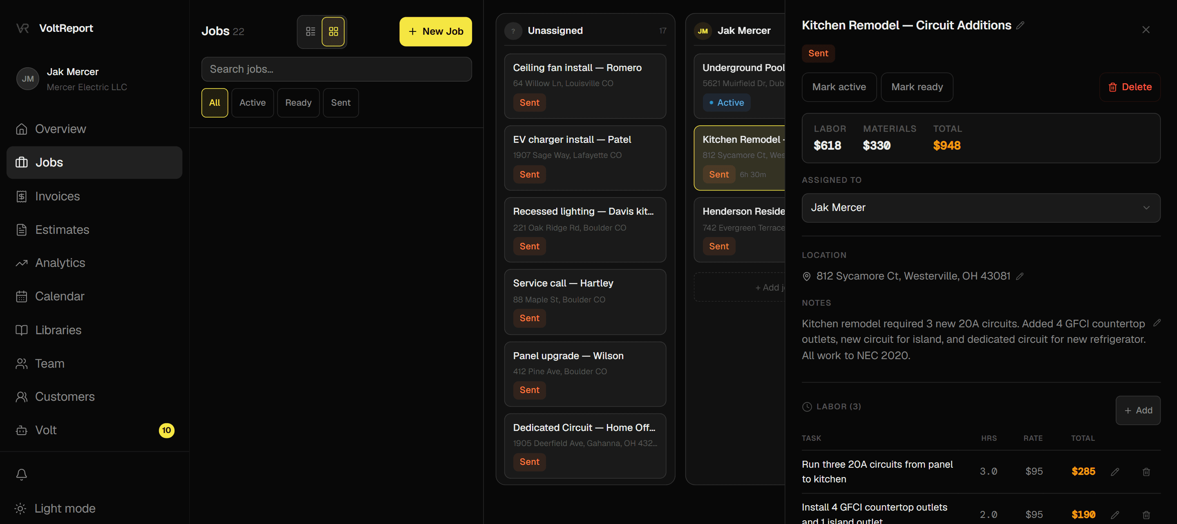The height and width of the screenshot is (524, 1177).
Task: Go to Estimates in the sidebar
Action: coord(94,230)
